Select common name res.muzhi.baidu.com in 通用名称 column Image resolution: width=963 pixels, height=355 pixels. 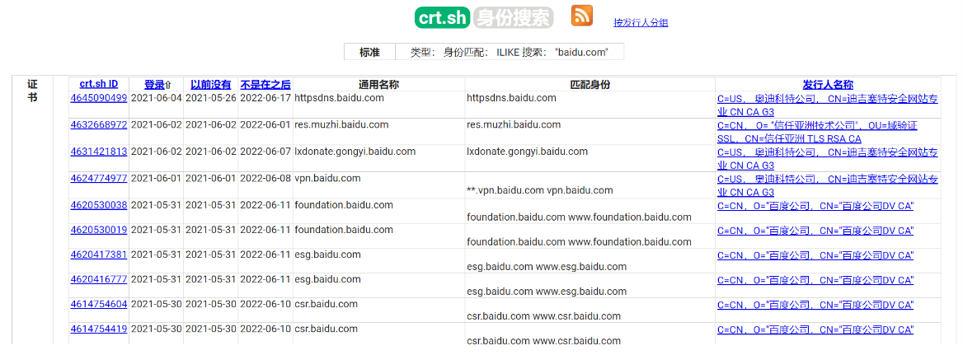341,124
